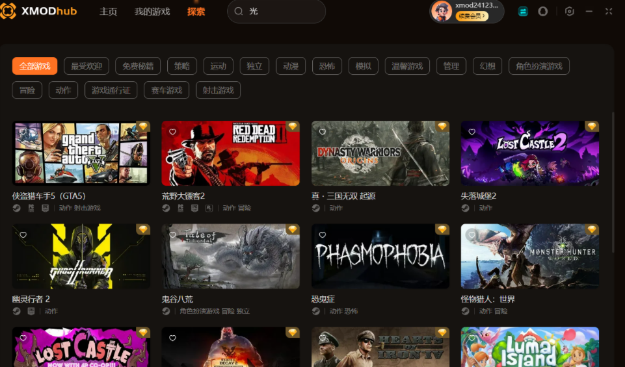This screenshot has width=625, height=367.
Task: Open the 我的游戏 tab
Action: (x=152, y=12)
